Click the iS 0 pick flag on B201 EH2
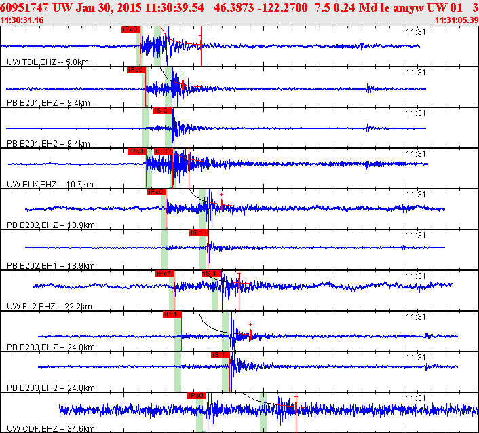 coord(163,111)
